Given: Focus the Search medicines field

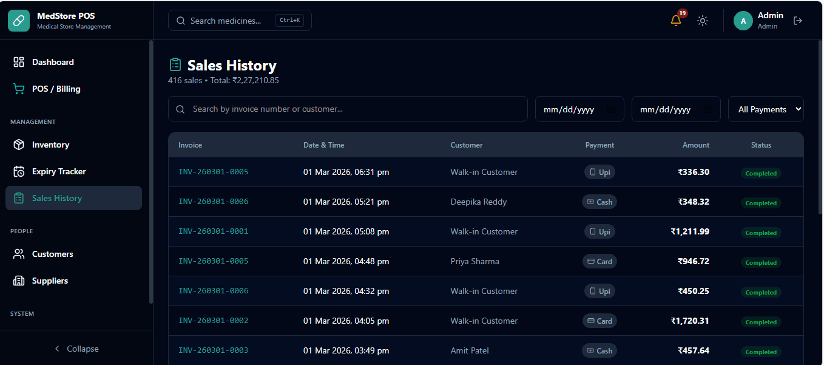Looking at the screenshot, I should coord(231,21).
